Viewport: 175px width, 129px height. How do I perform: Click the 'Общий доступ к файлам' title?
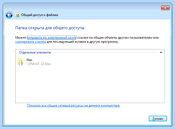tap(40, 15)
